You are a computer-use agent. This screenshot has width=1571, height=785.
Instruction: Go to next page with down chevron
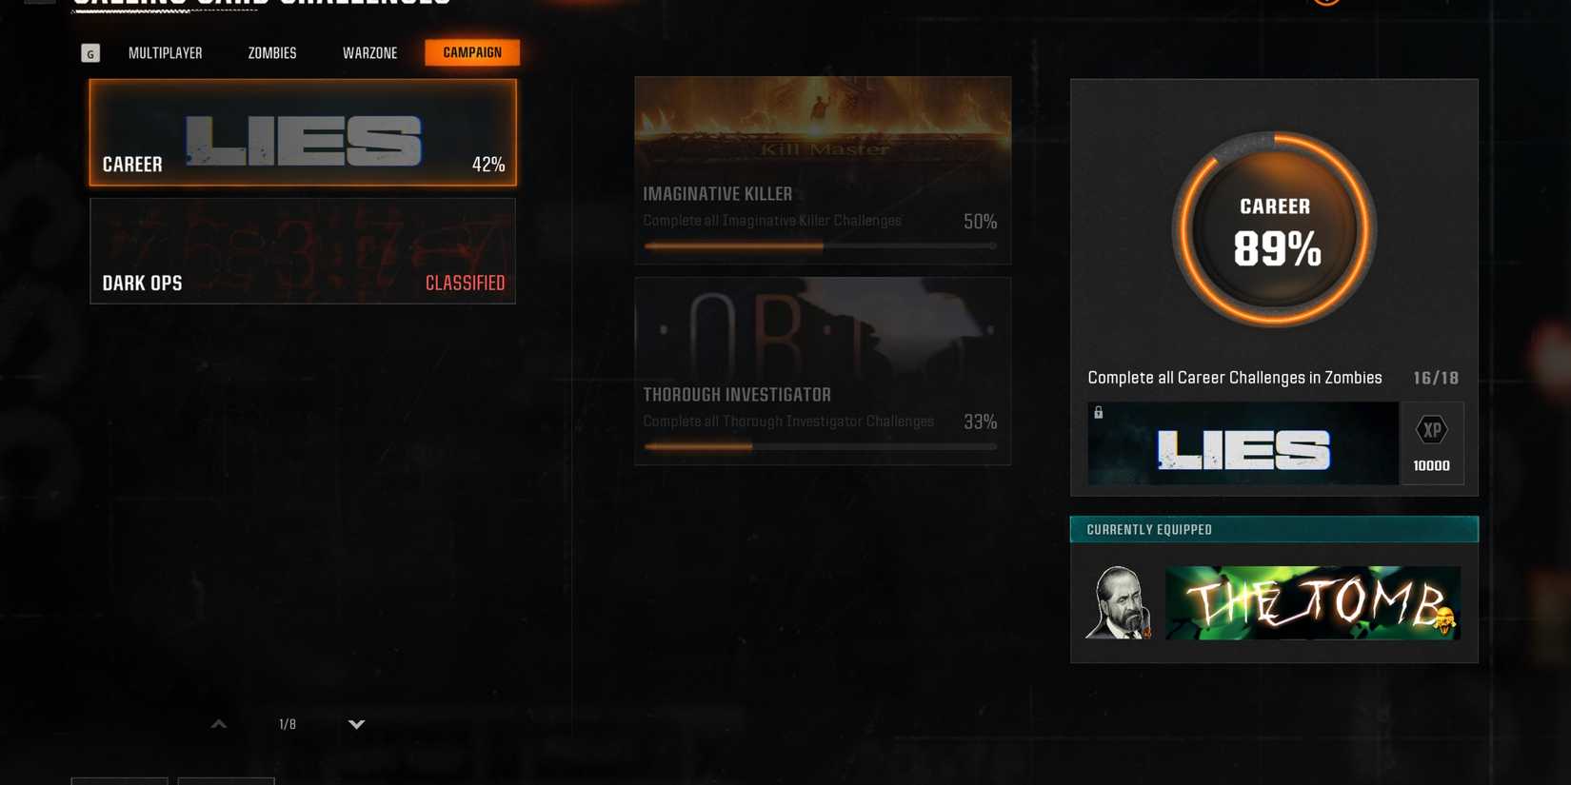click(x=356, y=724)
